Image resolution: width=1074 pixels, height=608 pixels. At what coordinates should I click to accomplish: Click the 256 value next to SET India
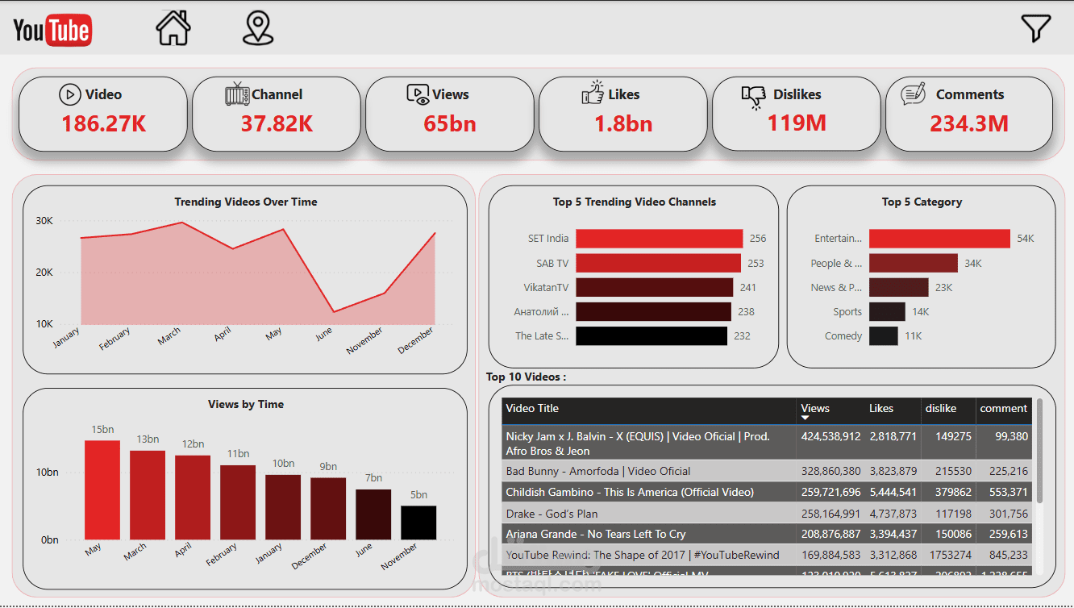758,239
